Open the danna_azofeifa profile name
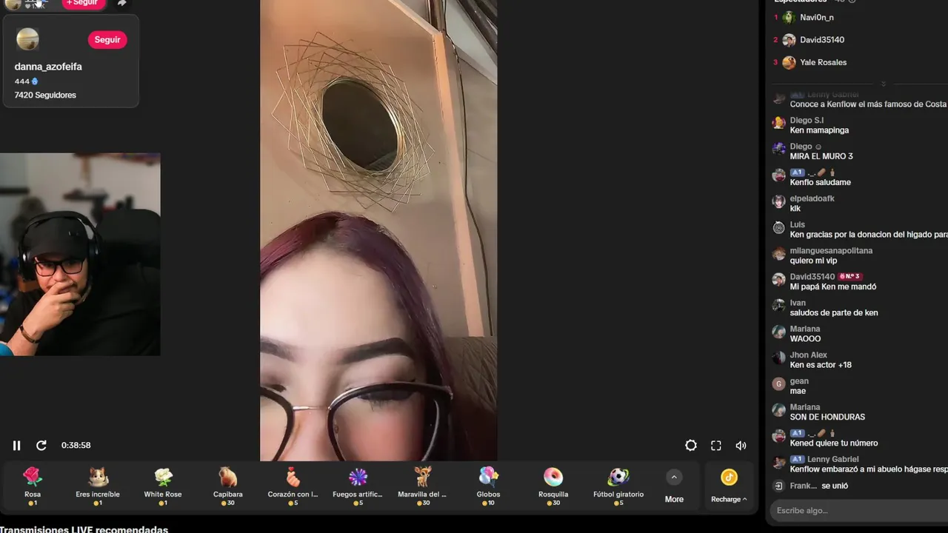Screen dimensions: 948x533 48,67
